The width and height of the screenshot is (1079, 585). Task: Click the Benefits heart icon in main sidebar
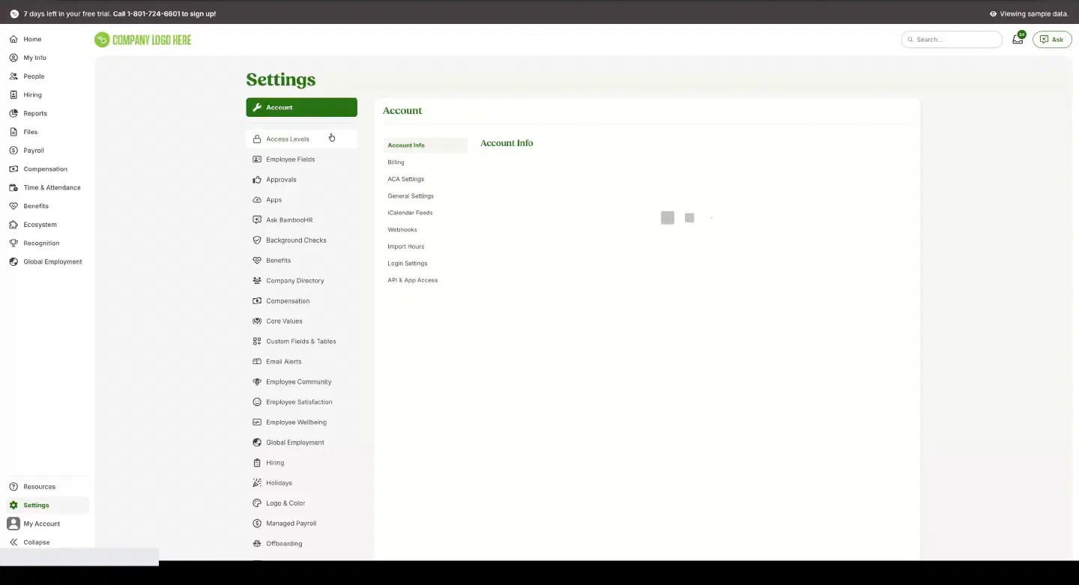[13, 206]
